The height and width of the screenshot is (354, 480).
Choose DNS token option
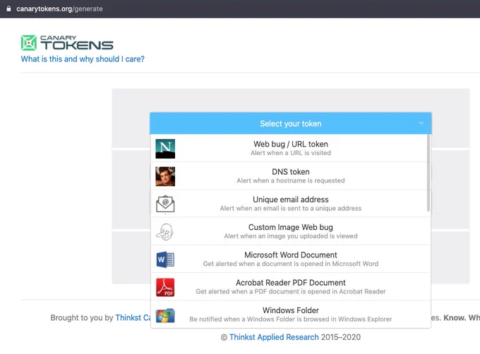point(291,176)
